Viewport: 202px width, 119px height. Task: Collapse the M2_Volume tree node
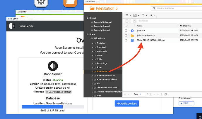pos(90,38)
